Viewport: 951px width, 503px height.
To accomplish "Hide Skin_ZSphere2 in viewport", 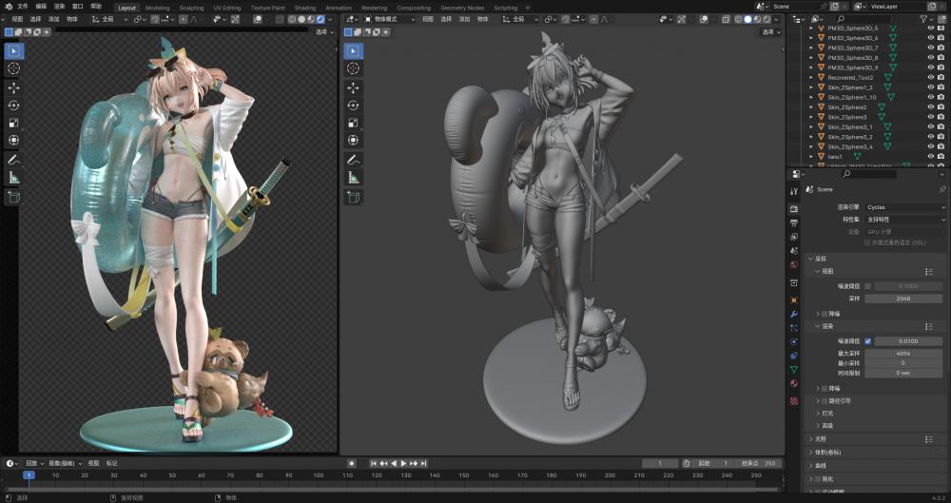I will tap(930, 107).
